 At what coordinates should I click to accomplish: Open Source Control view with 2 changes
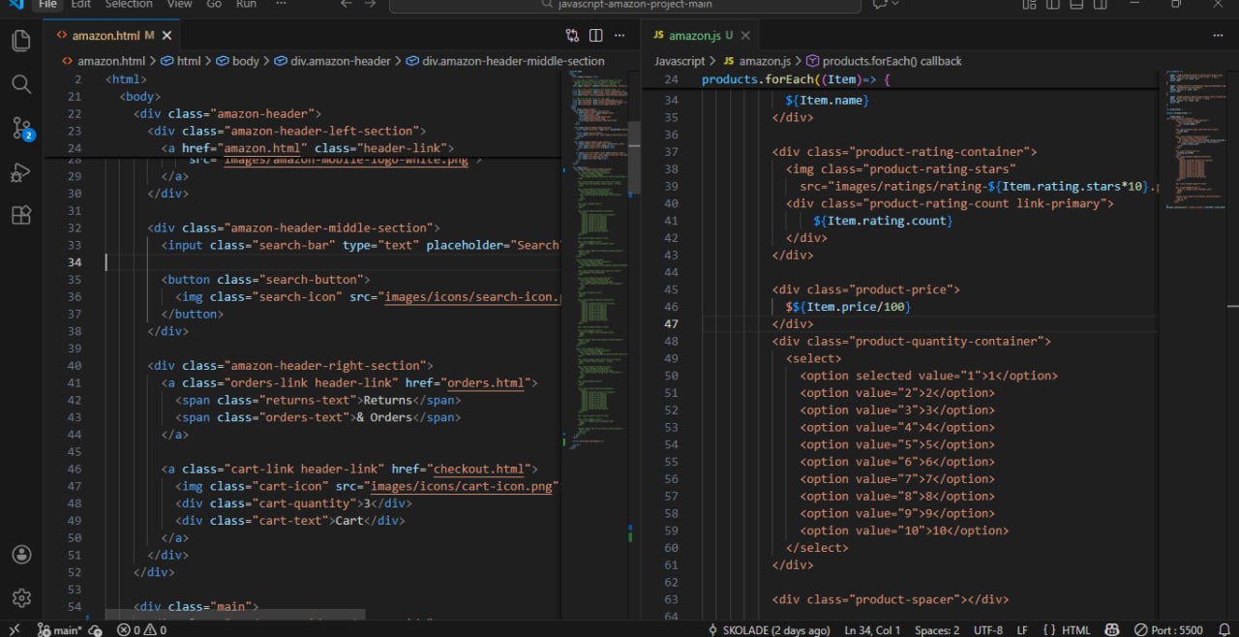[x=20, y=128]
